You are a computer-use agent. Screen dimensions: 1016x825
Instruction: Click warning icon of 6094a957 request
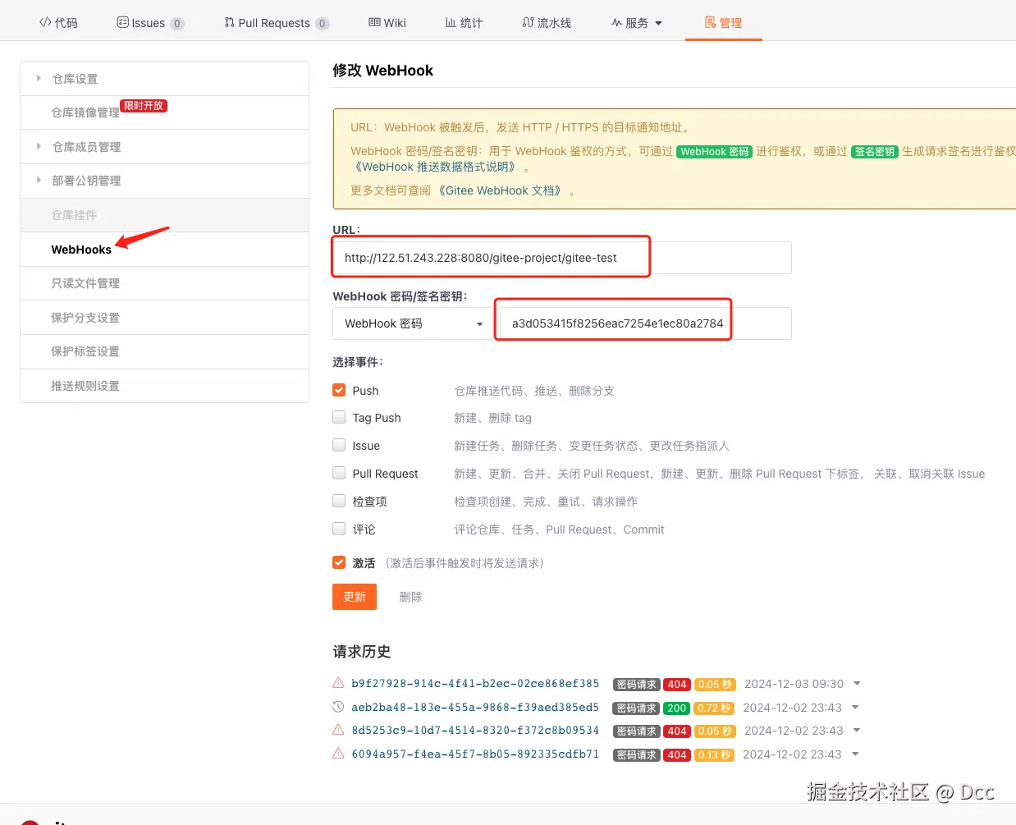pyautogui.click(x=338, y=754)
